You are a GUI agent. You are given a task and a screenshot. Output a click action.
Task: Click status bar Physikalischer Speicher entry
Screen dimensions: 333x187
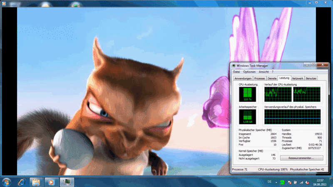pyautogui.click(x=307, y=170)
